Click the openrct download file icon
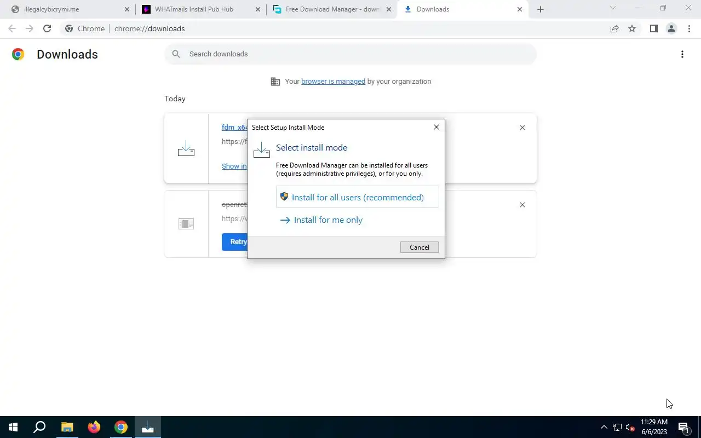 pyautogui.click(x=186, y=223)
